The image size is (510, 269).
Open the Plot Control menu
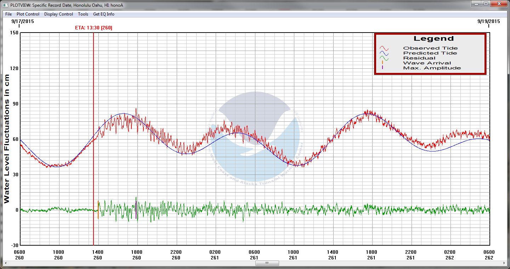pyautogui.click(x=28, y=14)
